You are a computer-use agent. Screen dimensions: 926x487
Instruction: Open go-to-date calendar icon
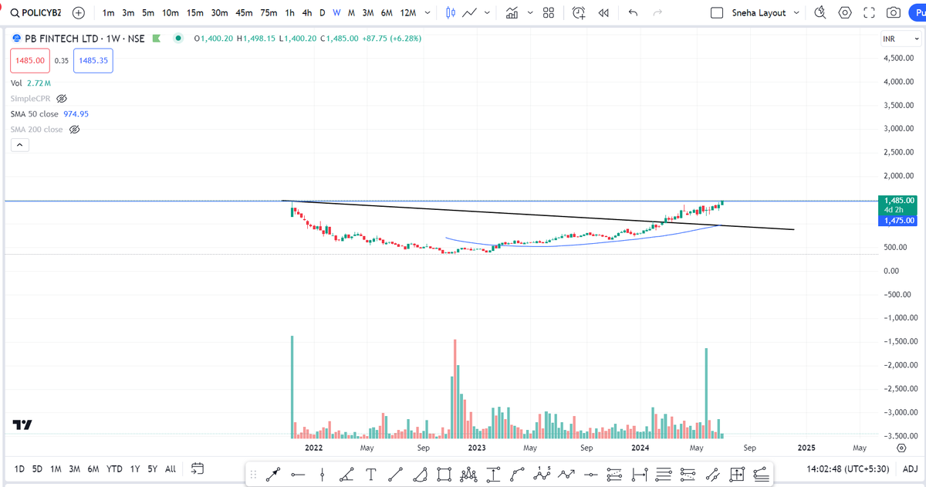pyautogui.click(x=197, y=468)
